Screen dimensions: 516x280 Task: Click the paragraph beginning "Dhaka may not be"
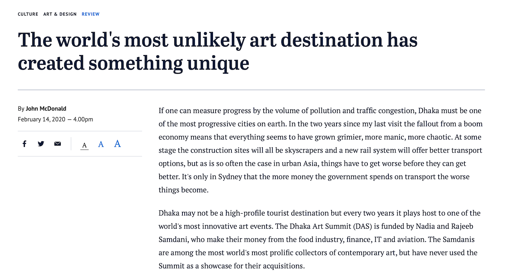coord(320,239)
